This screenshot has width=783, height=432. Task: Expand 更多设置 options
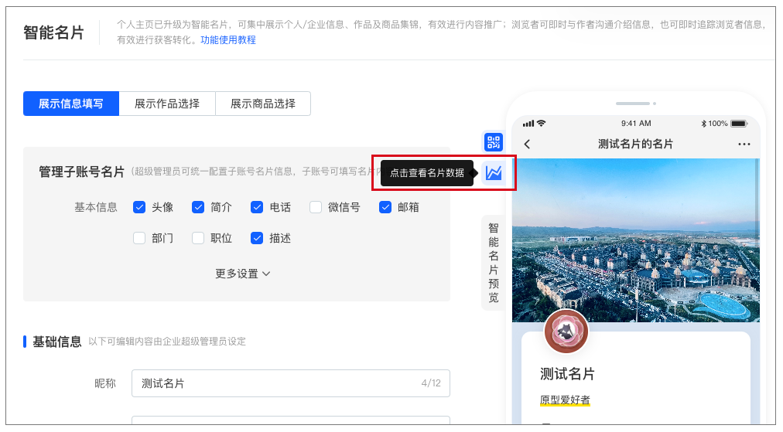(243, 274)
